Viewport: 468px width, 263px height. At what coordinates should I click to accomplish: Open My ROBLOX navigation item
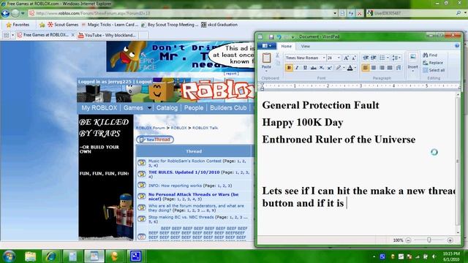click(99, 108)
